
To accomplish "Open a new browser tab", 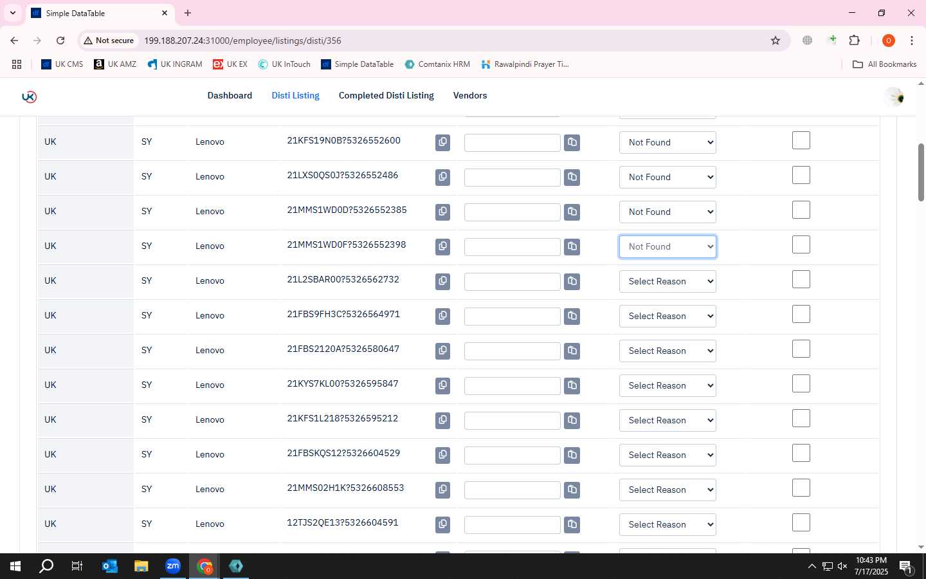I will 188,13.
